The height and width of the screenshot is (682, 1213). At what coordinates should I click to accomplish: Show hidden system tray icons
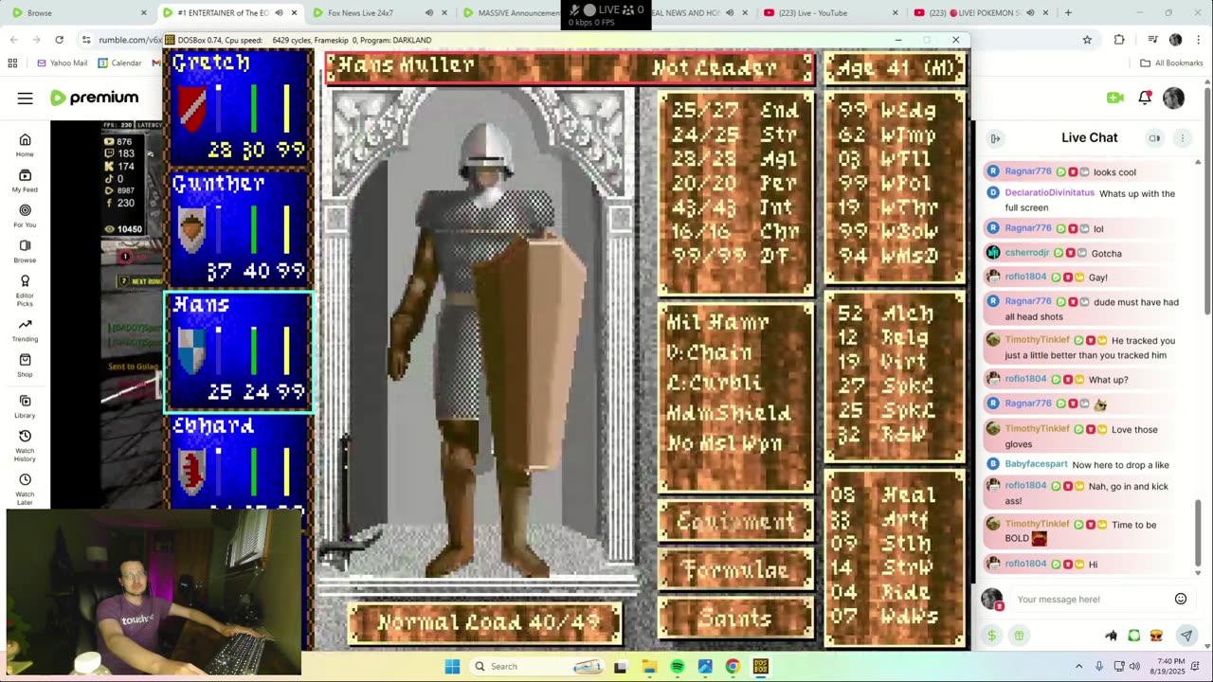click(x=1079, y=666)
